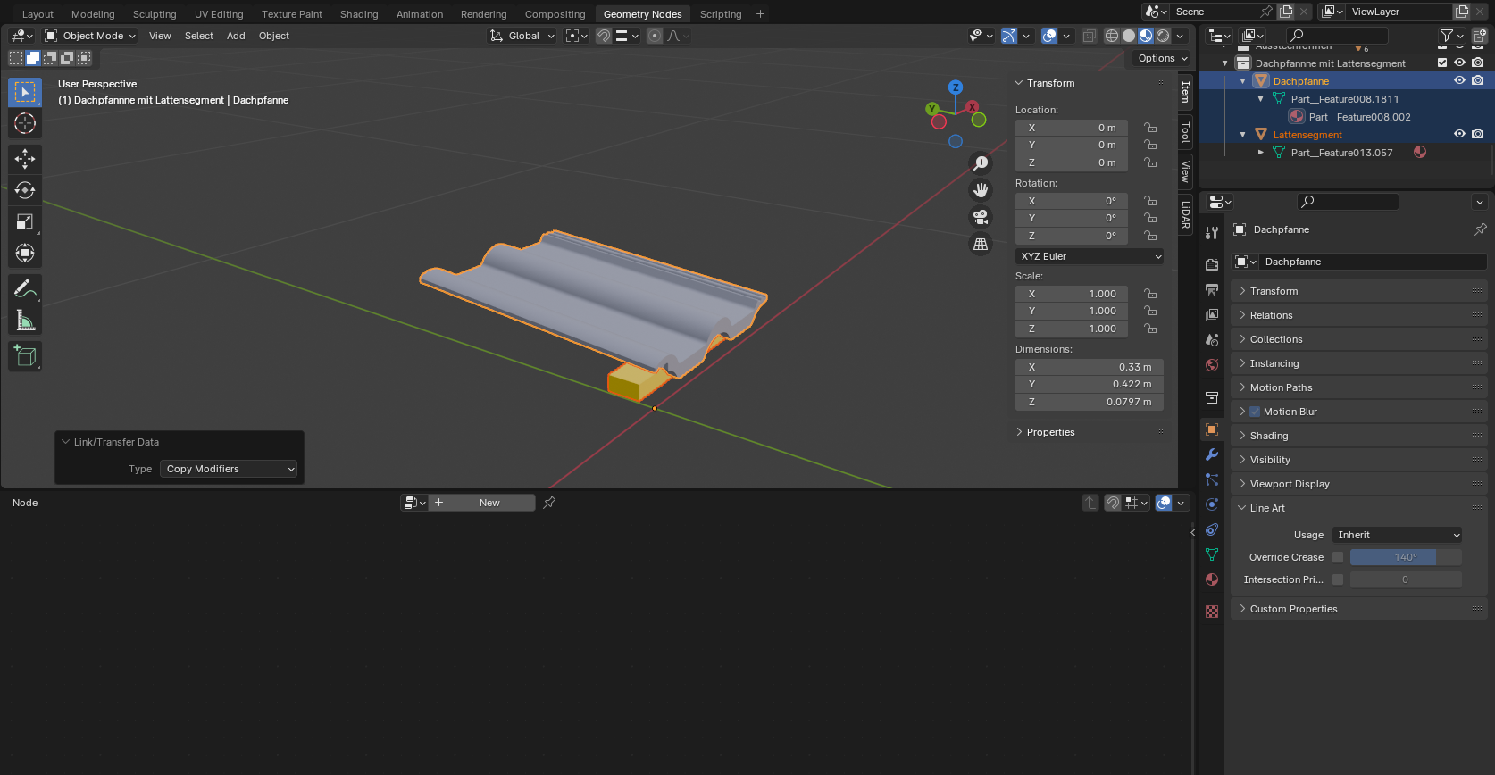1495x775 pixels.
Task: Select the Move tool
Action: [x=25, y=159]
